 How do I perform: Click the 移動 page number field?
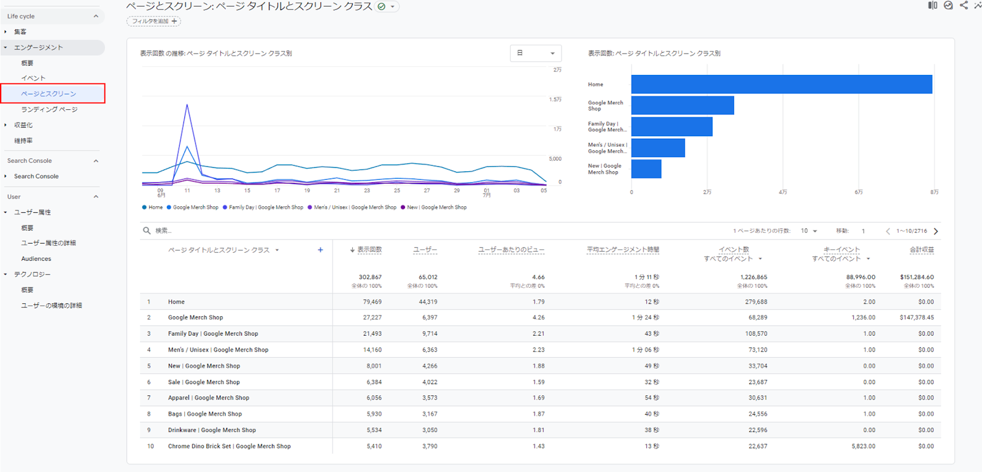863,231
